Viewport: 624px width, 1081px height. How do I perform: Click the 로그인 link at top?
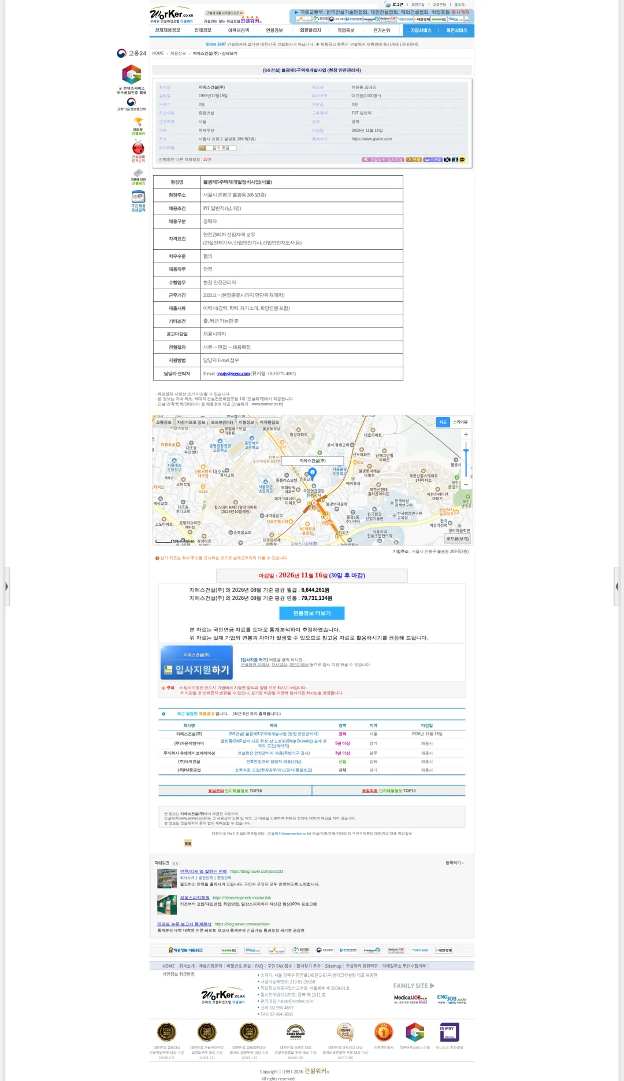(398, 5)
